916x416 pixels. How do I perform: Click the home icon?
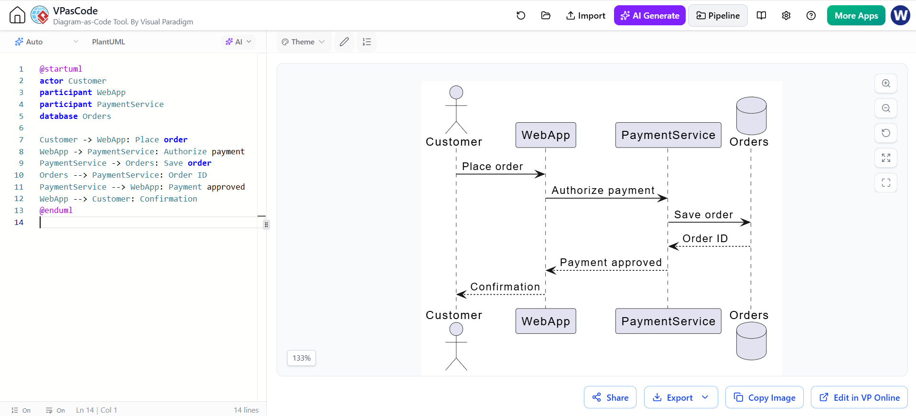(x=17, y=15)
